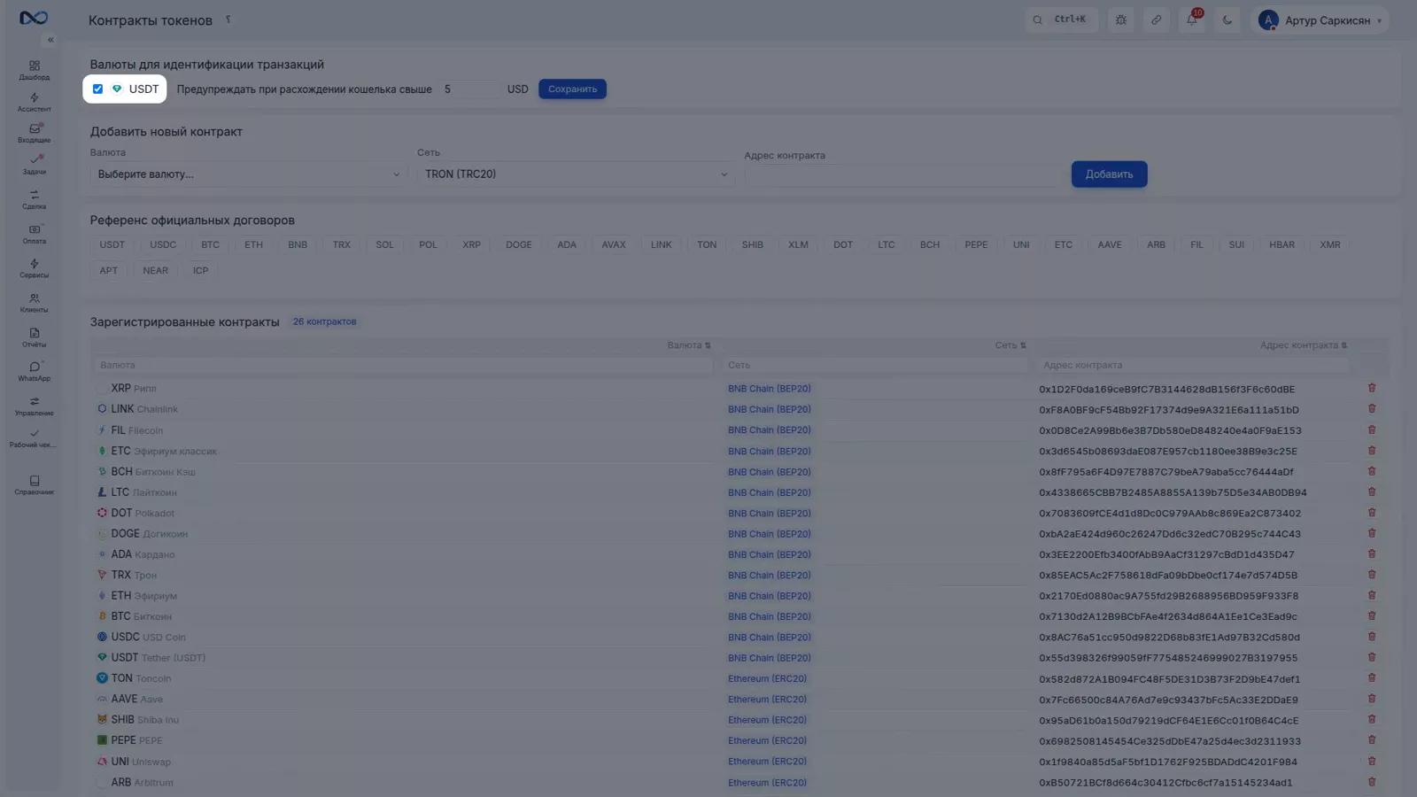1417x797 pixels.
Task: Open the Дашборд sidebar icon
Action: (35, 71)
